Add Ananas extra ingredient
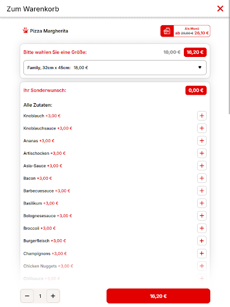This screenshot has height=307, width=230. click(202, 141)
